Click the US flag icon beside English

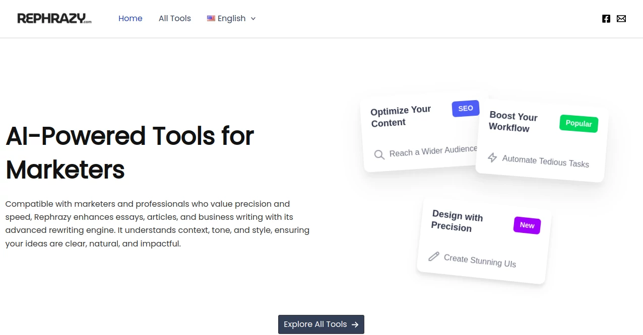(211, 18)
